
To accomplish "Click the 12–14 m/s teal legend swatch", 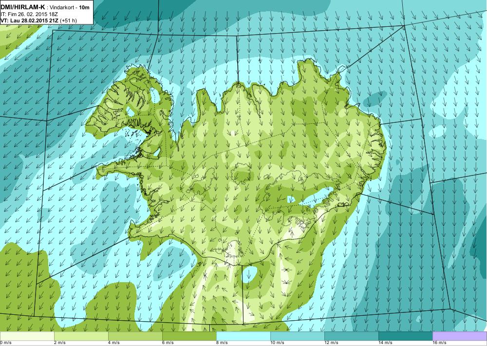I will point(351,336).
